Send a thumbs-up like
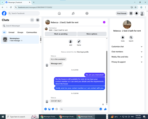The height and width of the screenshot is (119, 148). 105,109
